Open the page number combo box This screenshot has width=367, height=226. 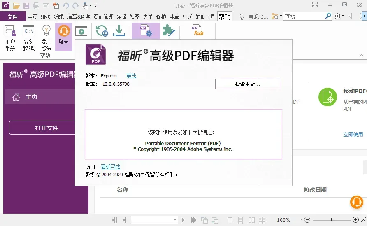click(154, 220)
